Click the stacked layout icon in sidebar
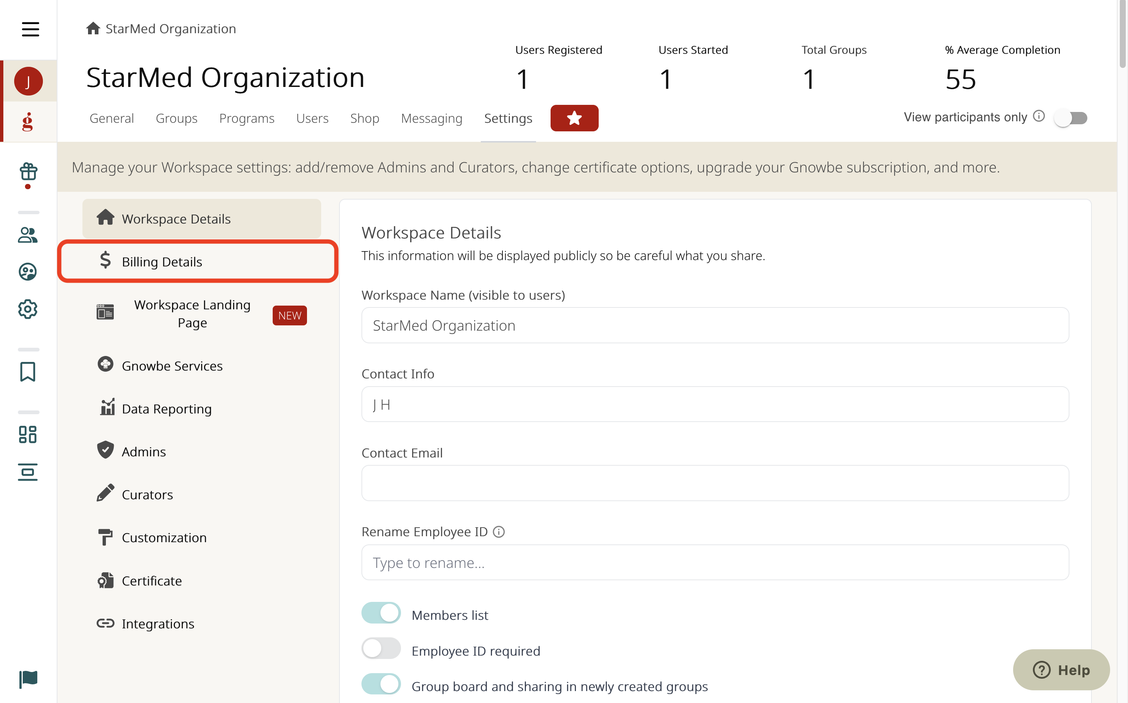 28,472
